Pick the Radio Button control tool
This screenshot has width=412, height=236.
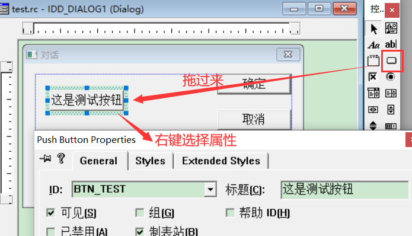391,77
